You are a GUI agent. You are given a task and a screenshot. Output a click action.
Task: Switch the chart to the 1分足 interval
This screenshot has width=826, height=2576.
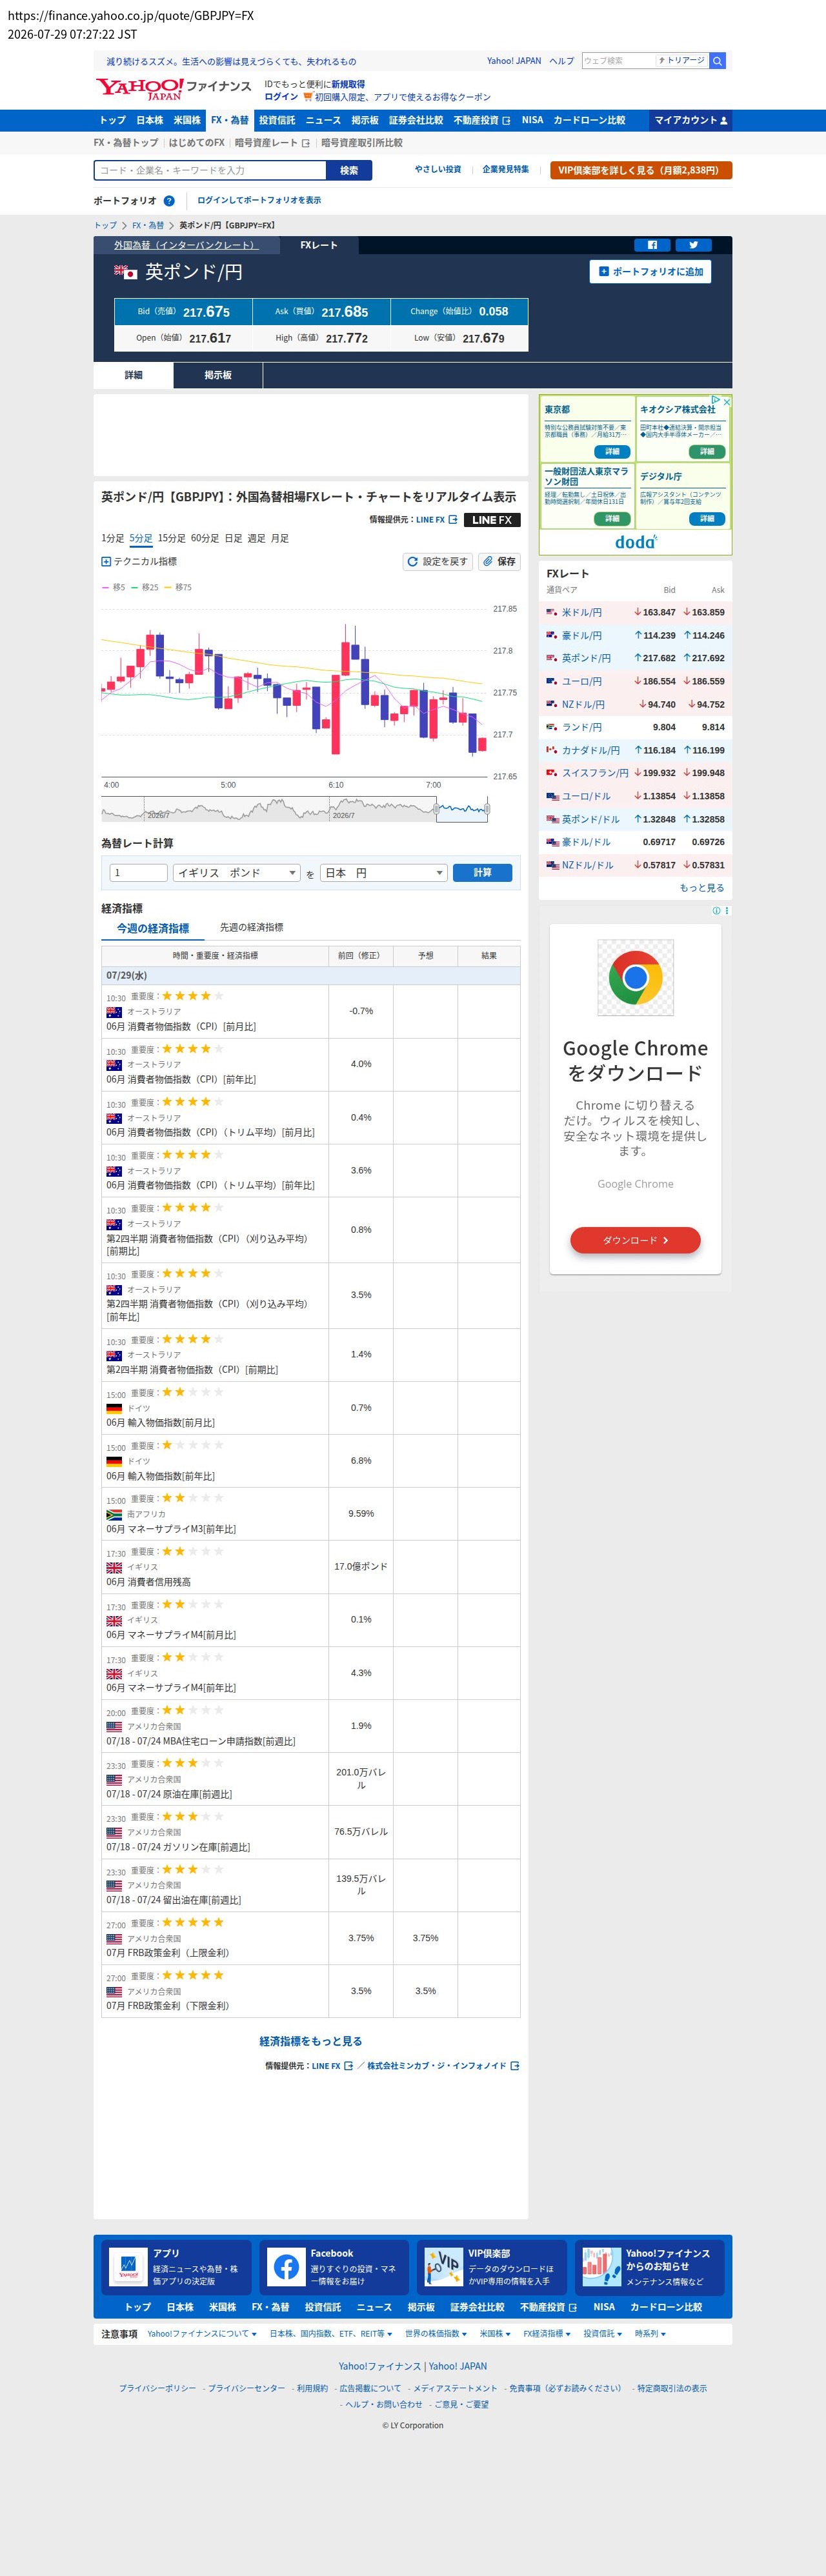112,538
